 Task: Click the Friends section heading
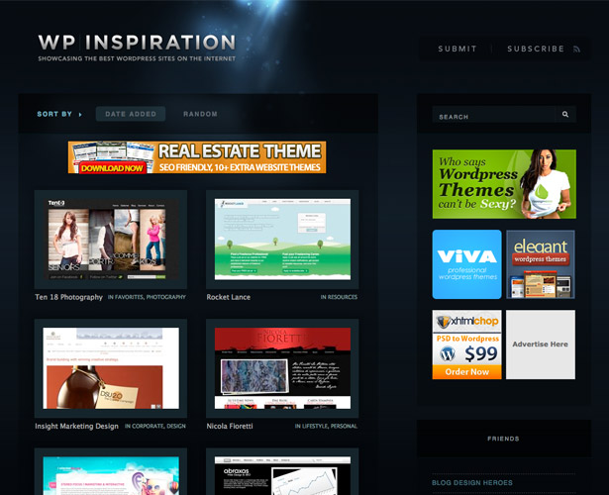(x=503, y=439)
